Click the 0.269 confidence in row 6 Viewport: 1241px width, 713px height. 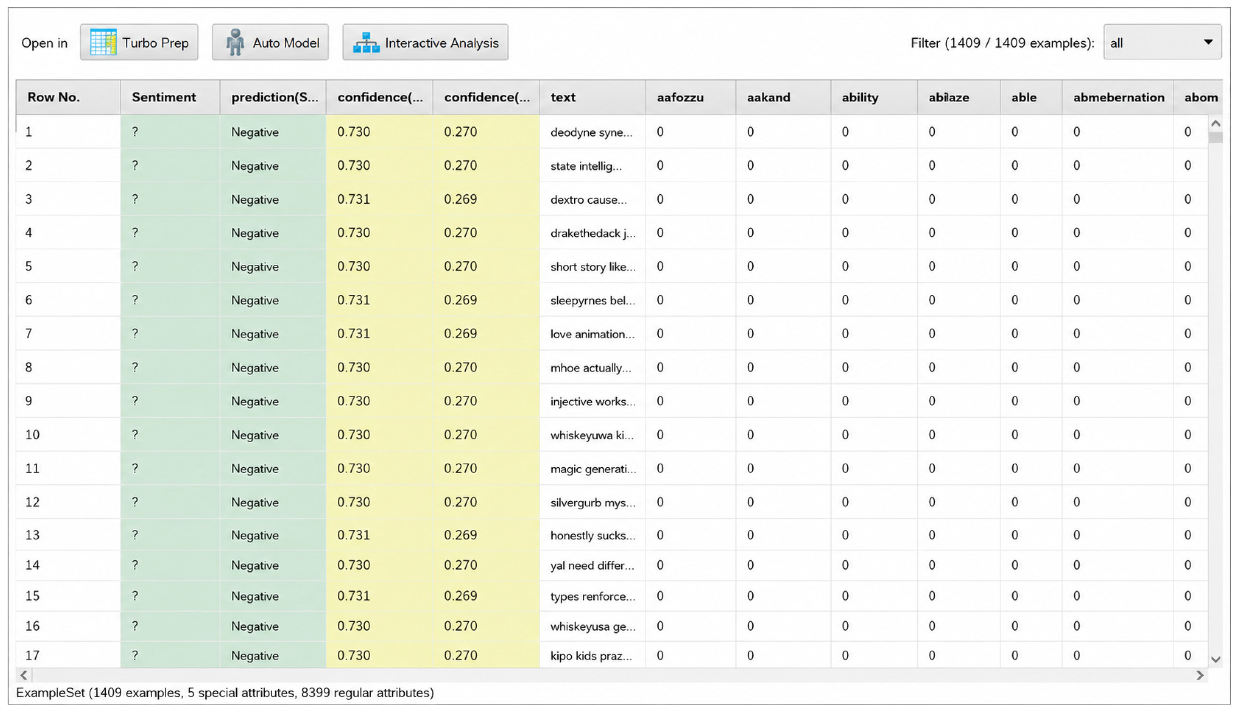pos(486,300)
